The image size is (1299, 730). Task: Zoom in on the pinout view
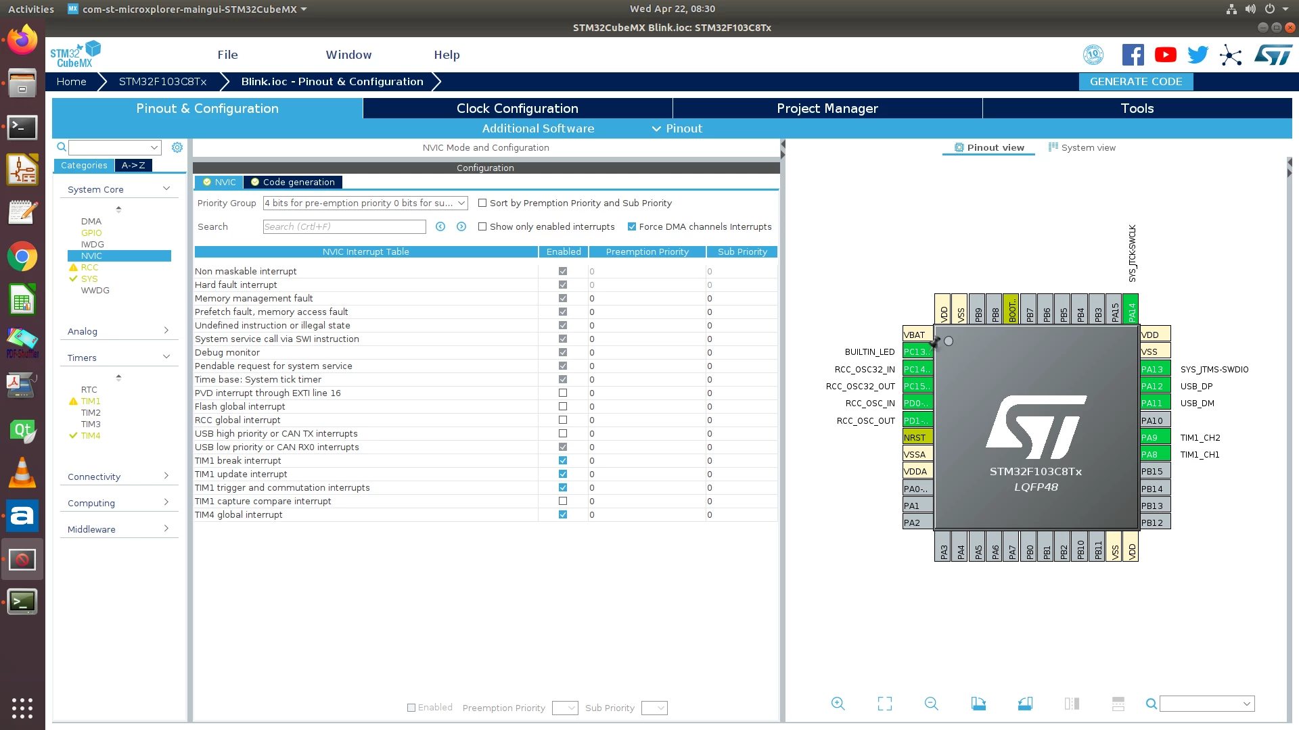(x=838, y=704)
